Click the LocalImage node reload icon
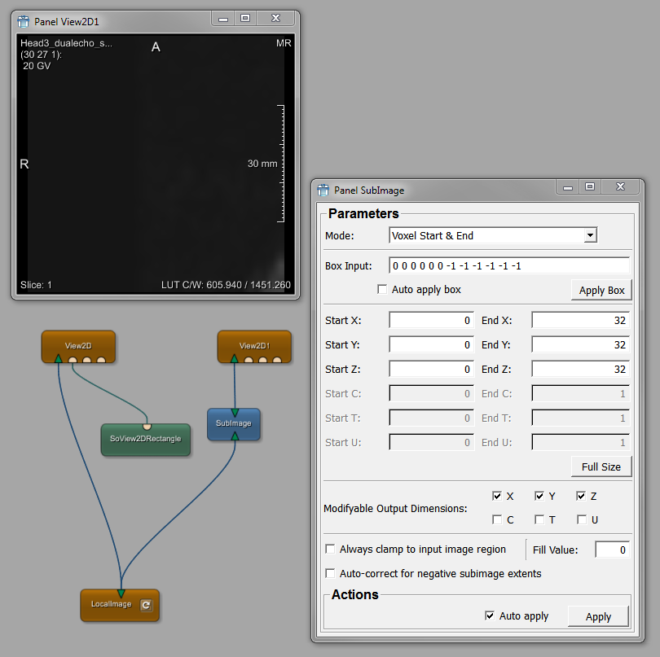Screen dimensions: 660x657 point(145,605)
